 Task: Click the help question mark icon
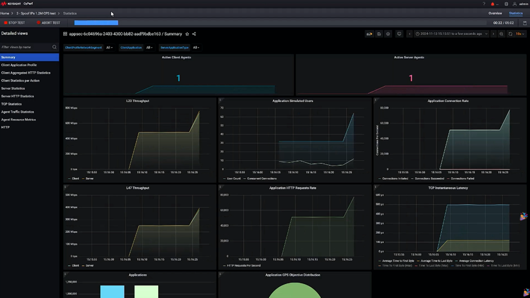pos(484,4)
